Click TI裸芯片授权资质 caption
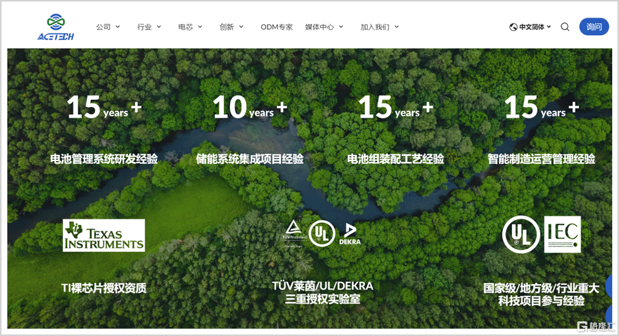619x336 pixels. coord(104,288)
